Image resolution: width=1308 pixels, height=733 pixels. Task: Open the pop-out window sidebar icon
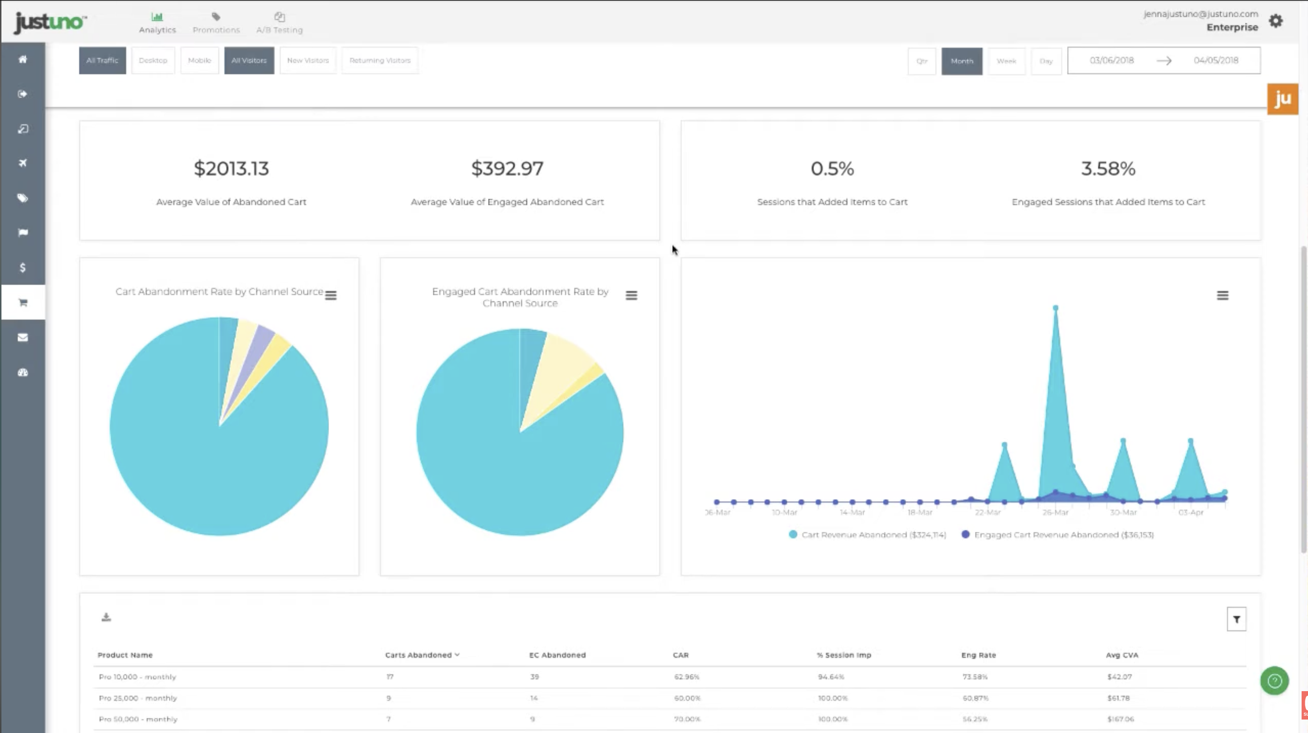tap(22, 129)
